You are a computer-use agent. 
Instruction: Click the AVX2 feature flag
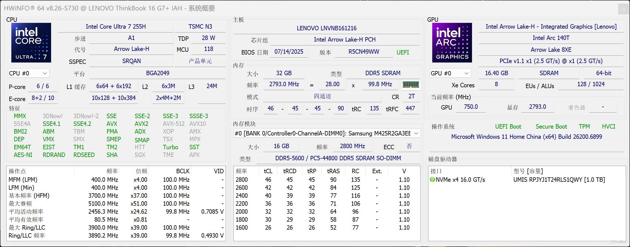(x=141, y=124)
